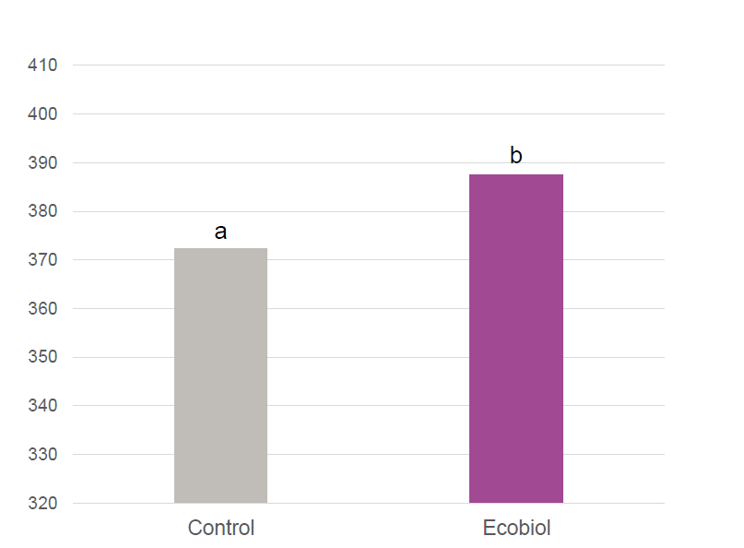Click the top edge of the Ecobiol bar

click(515, 175)
